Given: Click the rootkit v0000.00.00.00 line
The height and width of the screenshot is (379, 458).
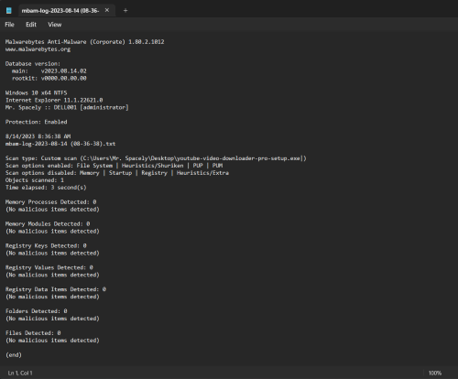Looking at the screenshot, I should pyautogui.click(x=49, y=79).
